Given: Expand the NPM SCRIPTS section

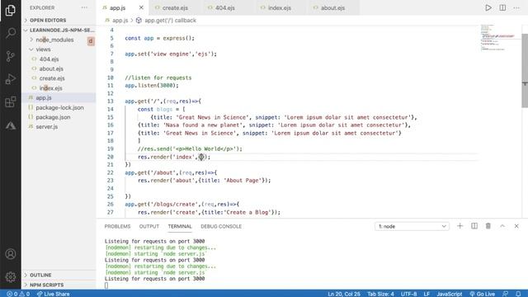Looking at the screenshot, I should click(x=59, y=285).
